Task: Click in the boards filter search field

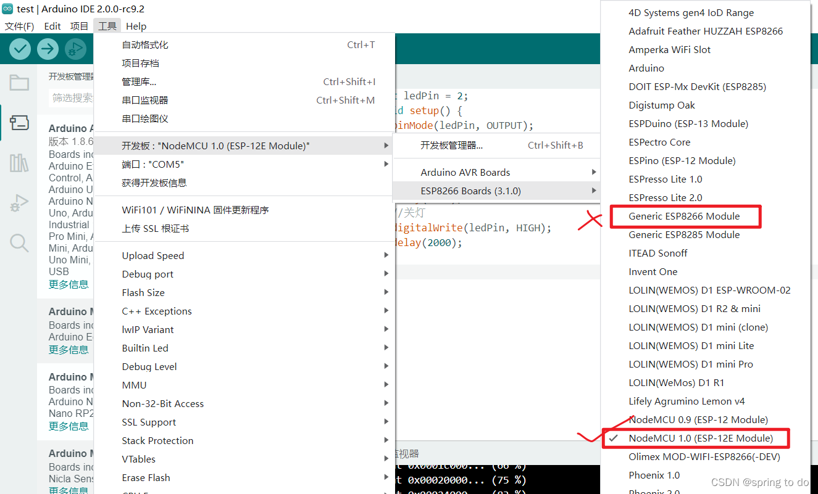Action: click(x=72, y=97)
